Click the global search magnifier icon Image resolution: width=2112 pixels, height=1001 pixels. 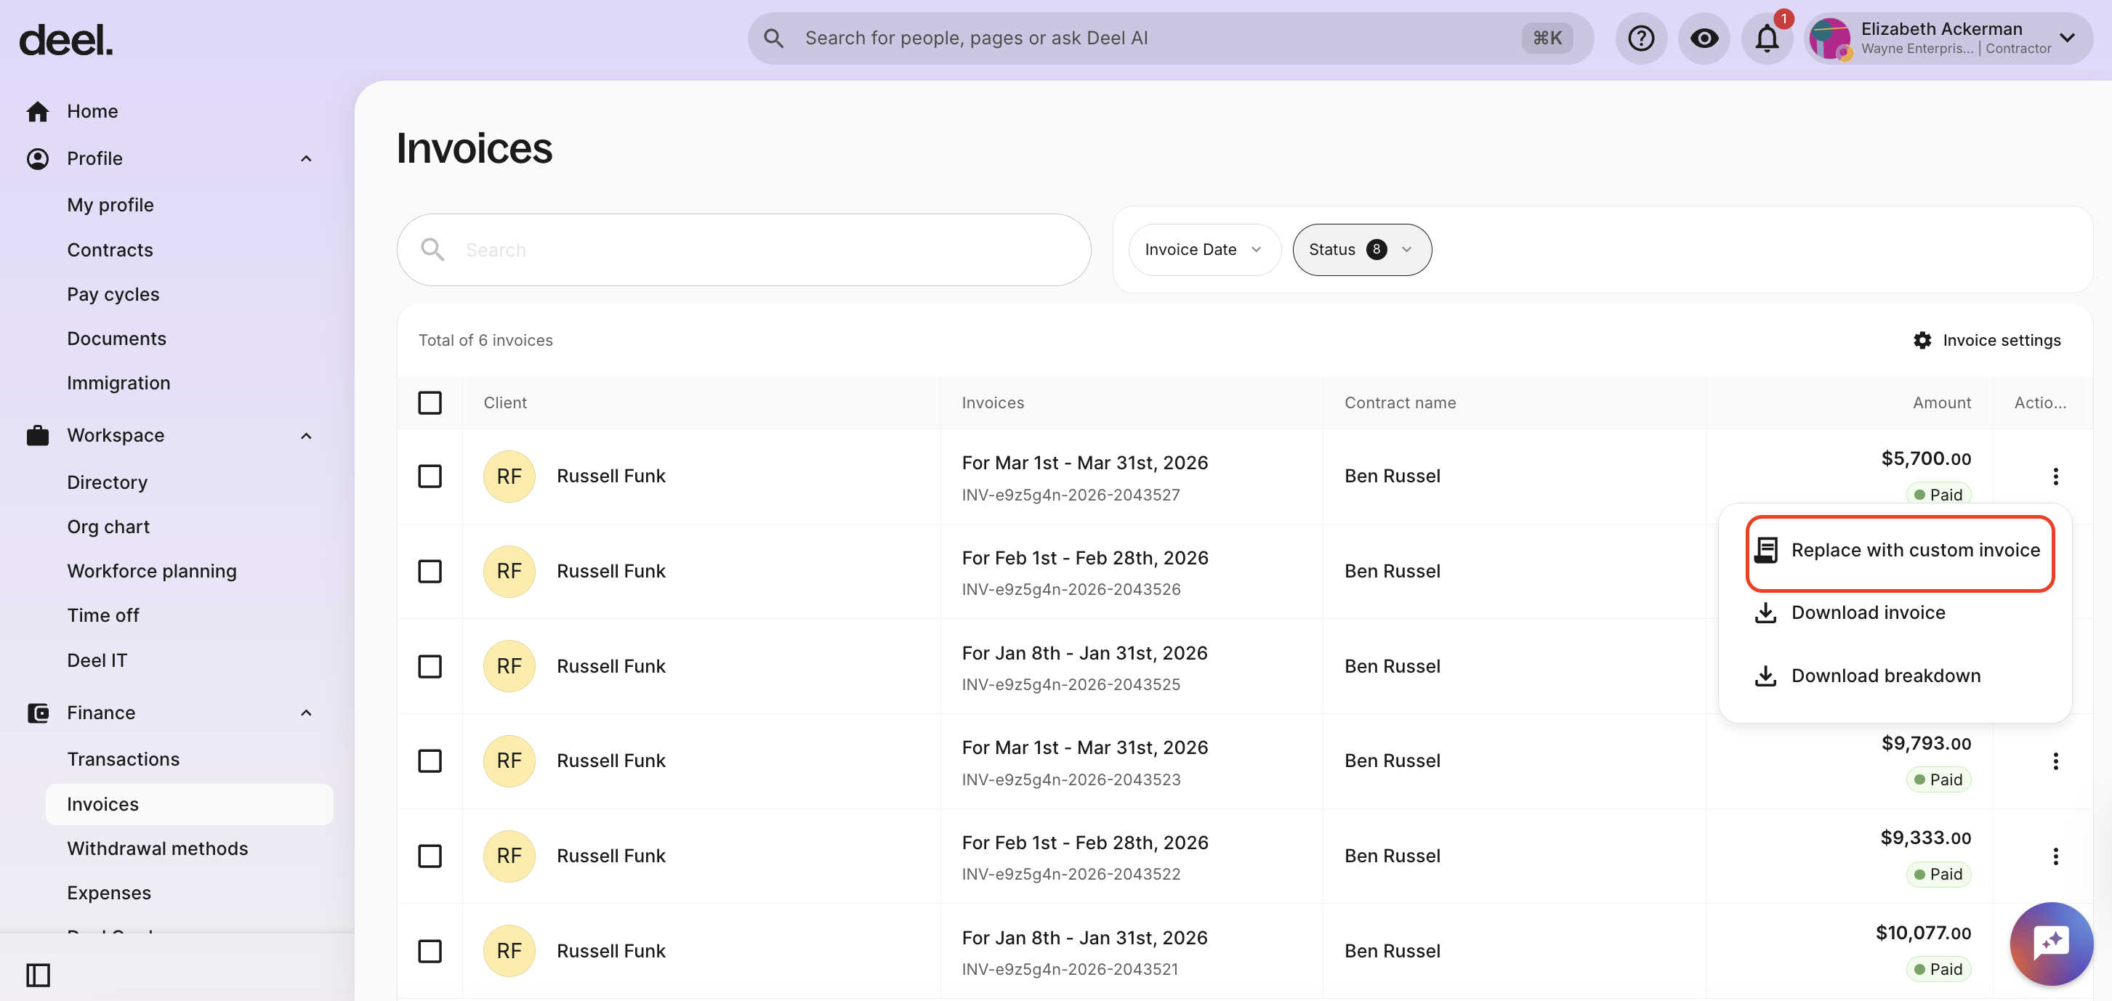[773, 38]
